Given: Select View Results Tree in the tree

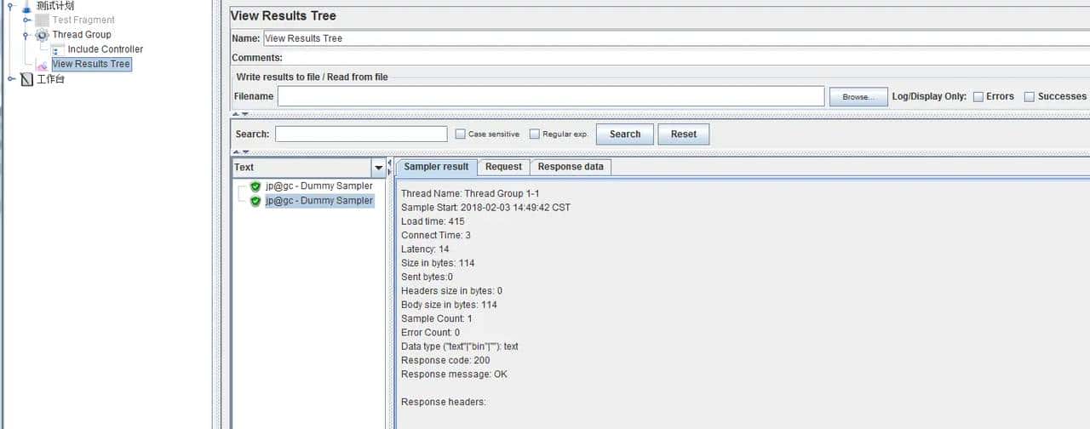Looking at the screenshot, I should coord(91,64).
